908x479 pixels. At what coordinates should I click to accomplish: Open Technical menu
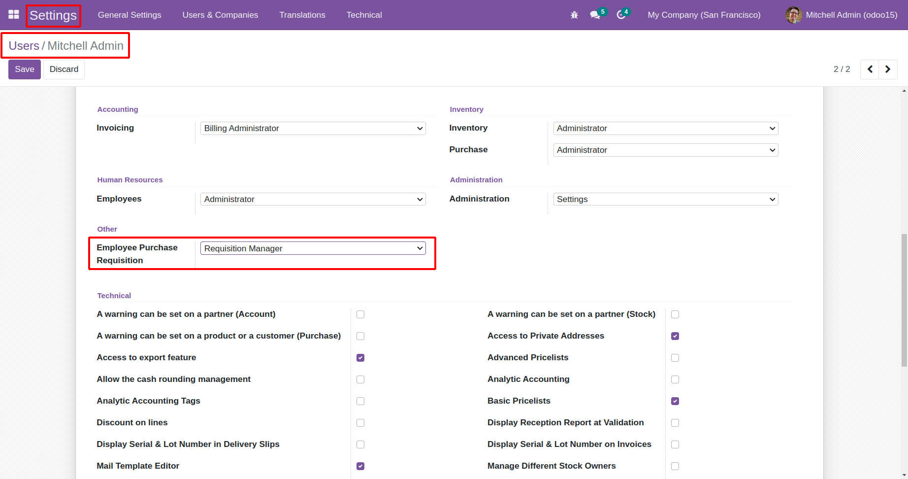pos(364,15)
